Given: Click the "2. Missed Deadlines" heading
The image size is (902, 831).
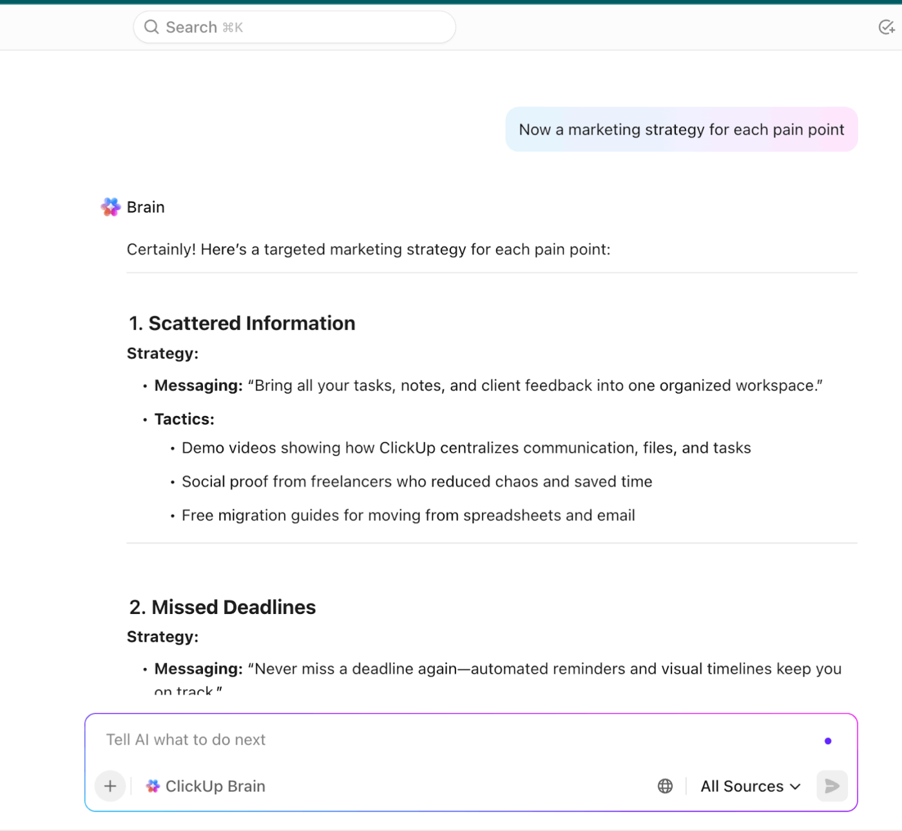Looking at the screenshot, I should click(x=223, y=607).
